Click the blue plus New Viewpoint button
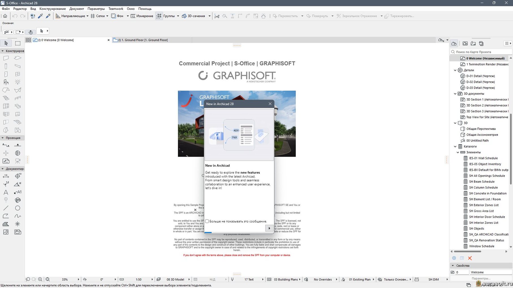Viewport: 513px width, 288px height. pos(454,258)
